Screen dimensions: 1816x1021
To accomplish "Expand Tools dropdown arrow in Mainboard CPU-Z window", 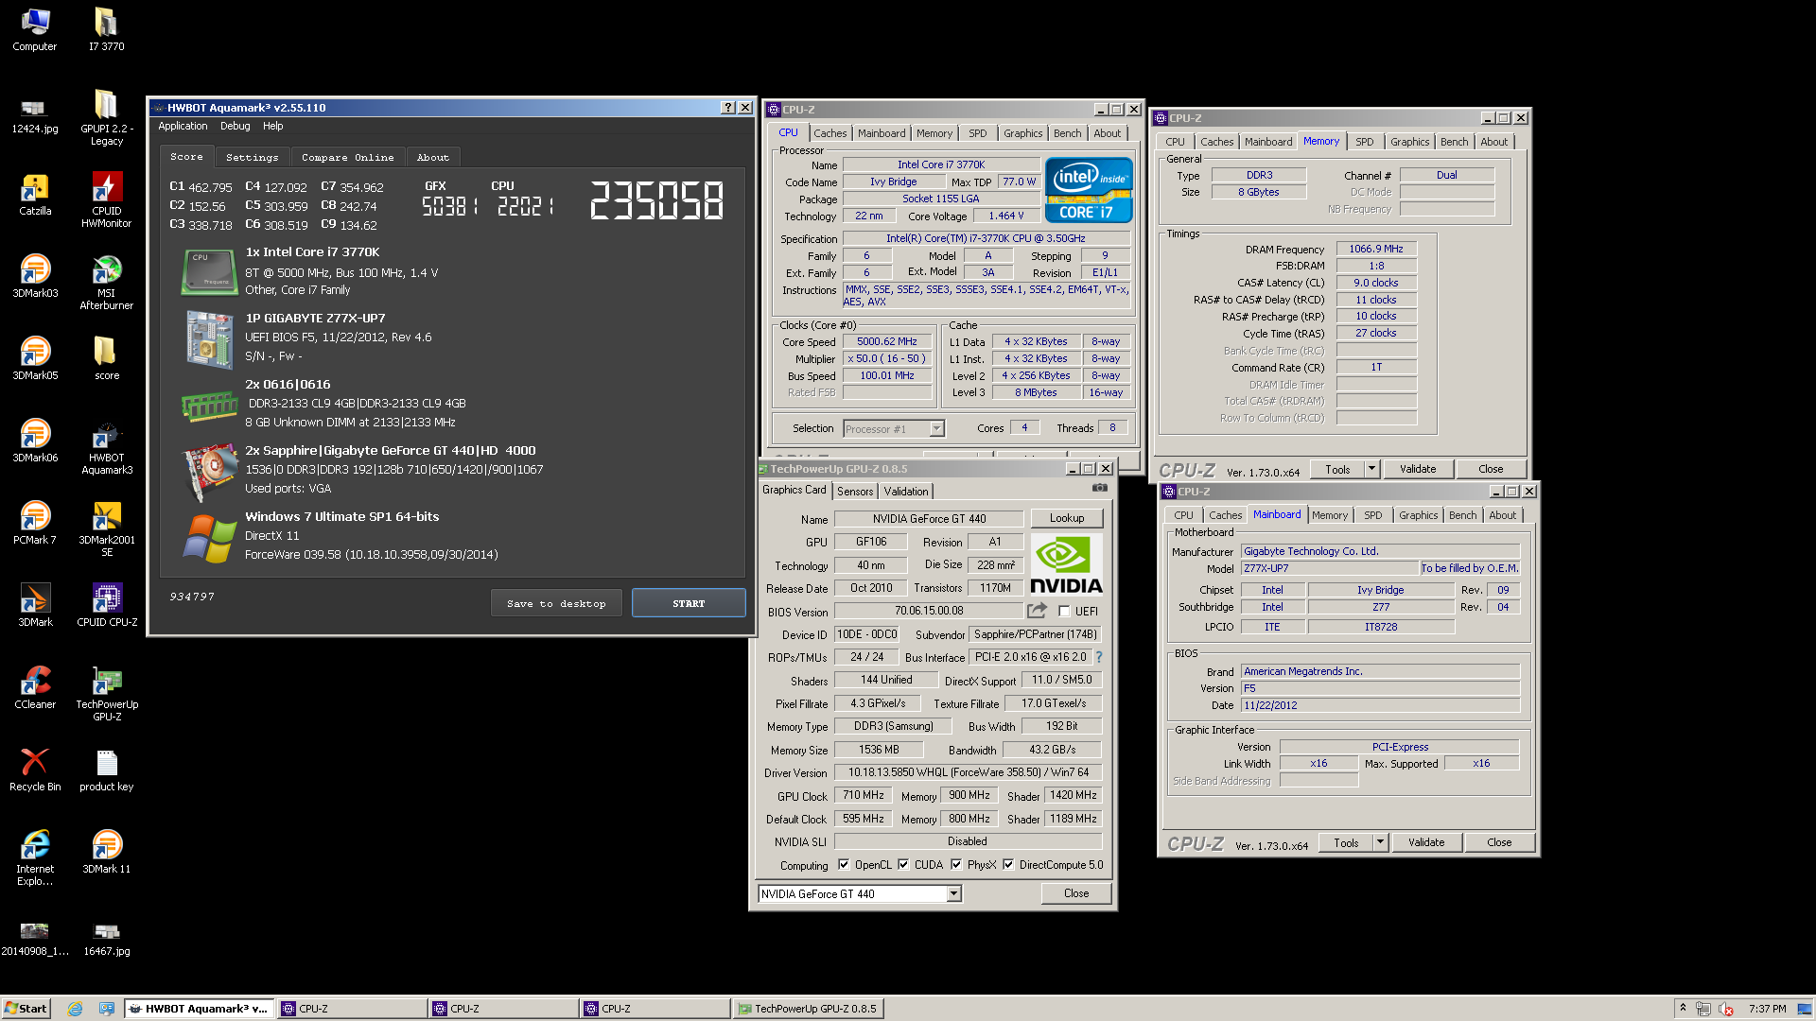I will click(x=1380, y=842).
